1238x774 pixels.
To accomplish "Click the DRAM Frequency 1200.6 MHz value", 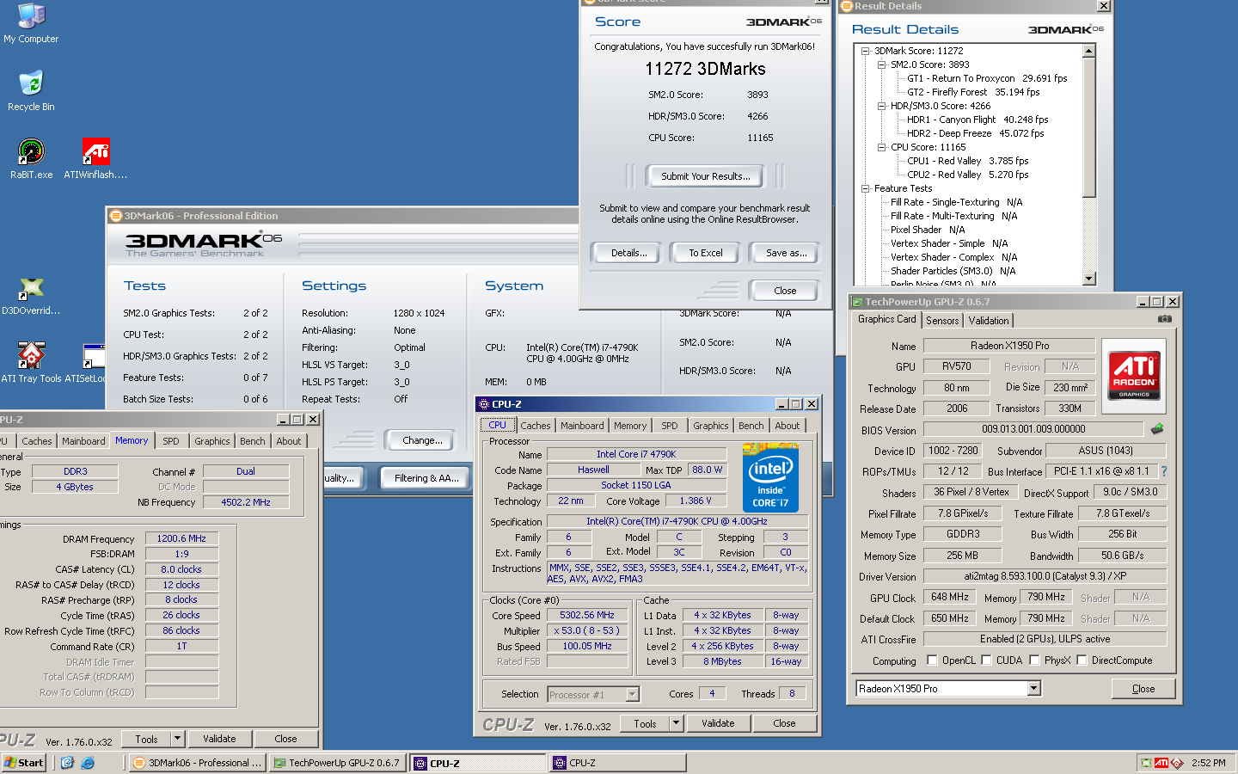I will click(181, 538).
